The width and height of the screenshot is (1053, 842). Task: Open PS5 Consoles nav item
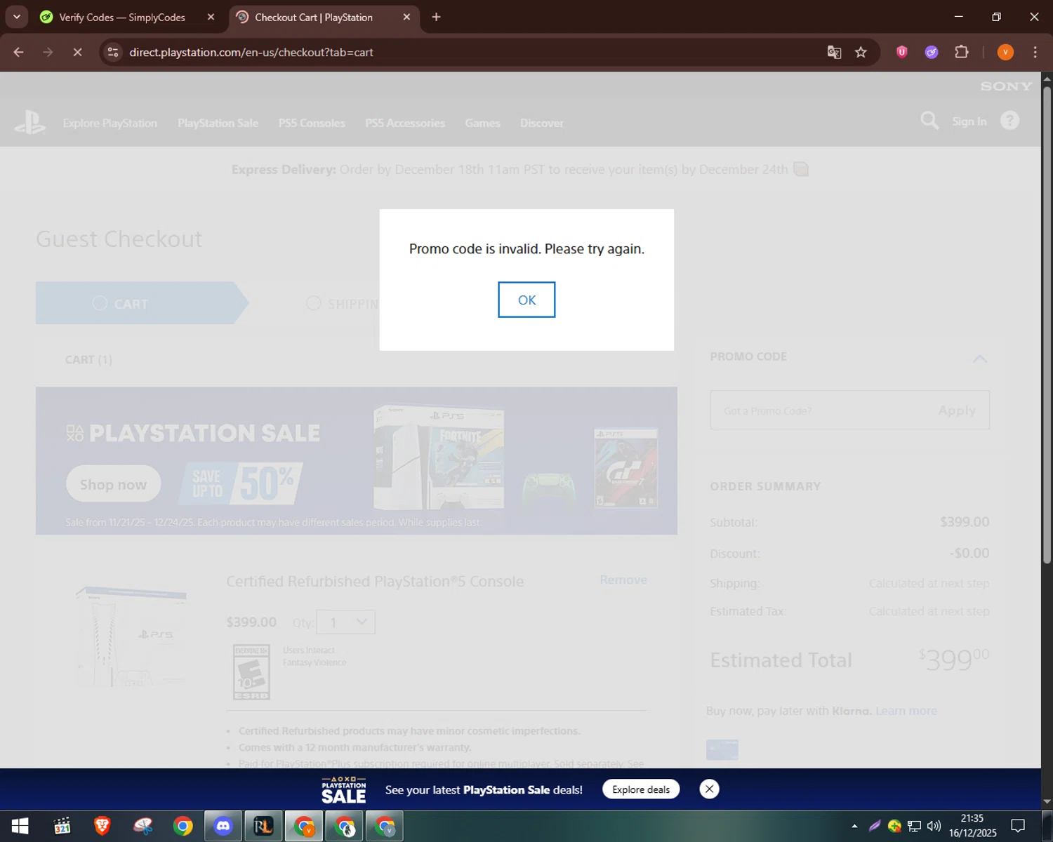pyautogui.click(x=312, y=123)
